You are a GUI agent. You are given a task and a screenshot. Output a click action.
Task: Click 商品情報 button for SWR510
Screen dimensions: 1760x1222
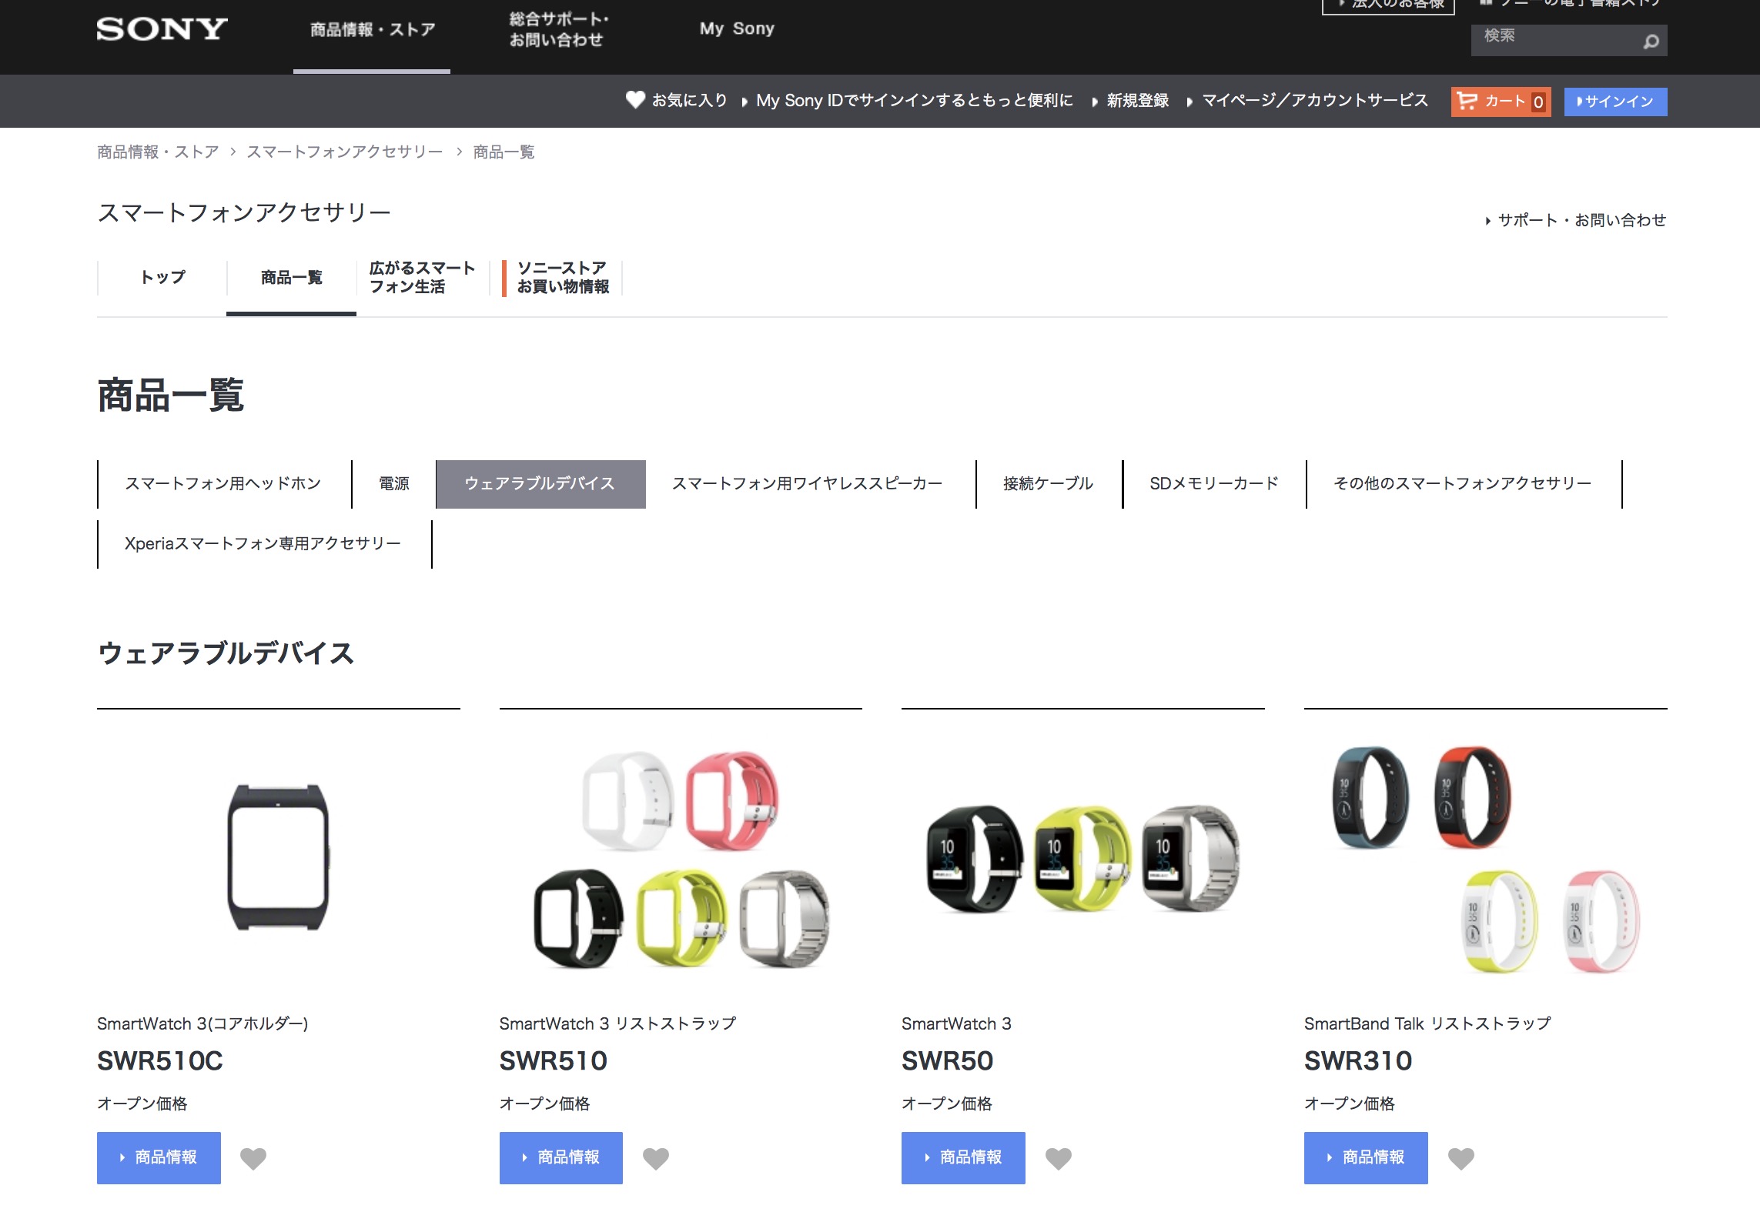(x=561, y=1157)
